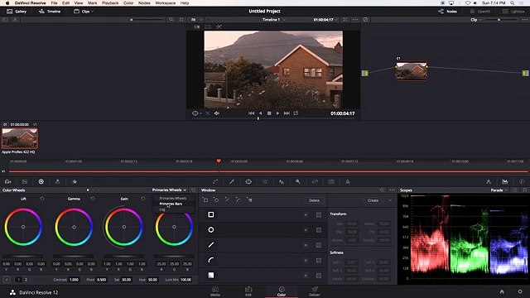
Task: Open the Sizing palette icon
Action: pos(315,182)
